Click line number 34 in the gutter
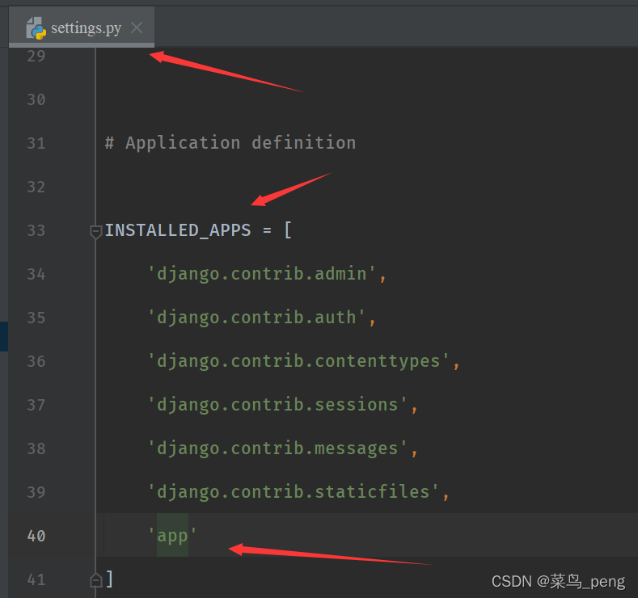 36,274
